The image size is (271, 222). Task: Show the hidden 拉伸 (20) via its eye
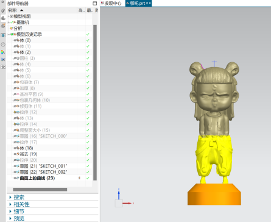point(15,160)
